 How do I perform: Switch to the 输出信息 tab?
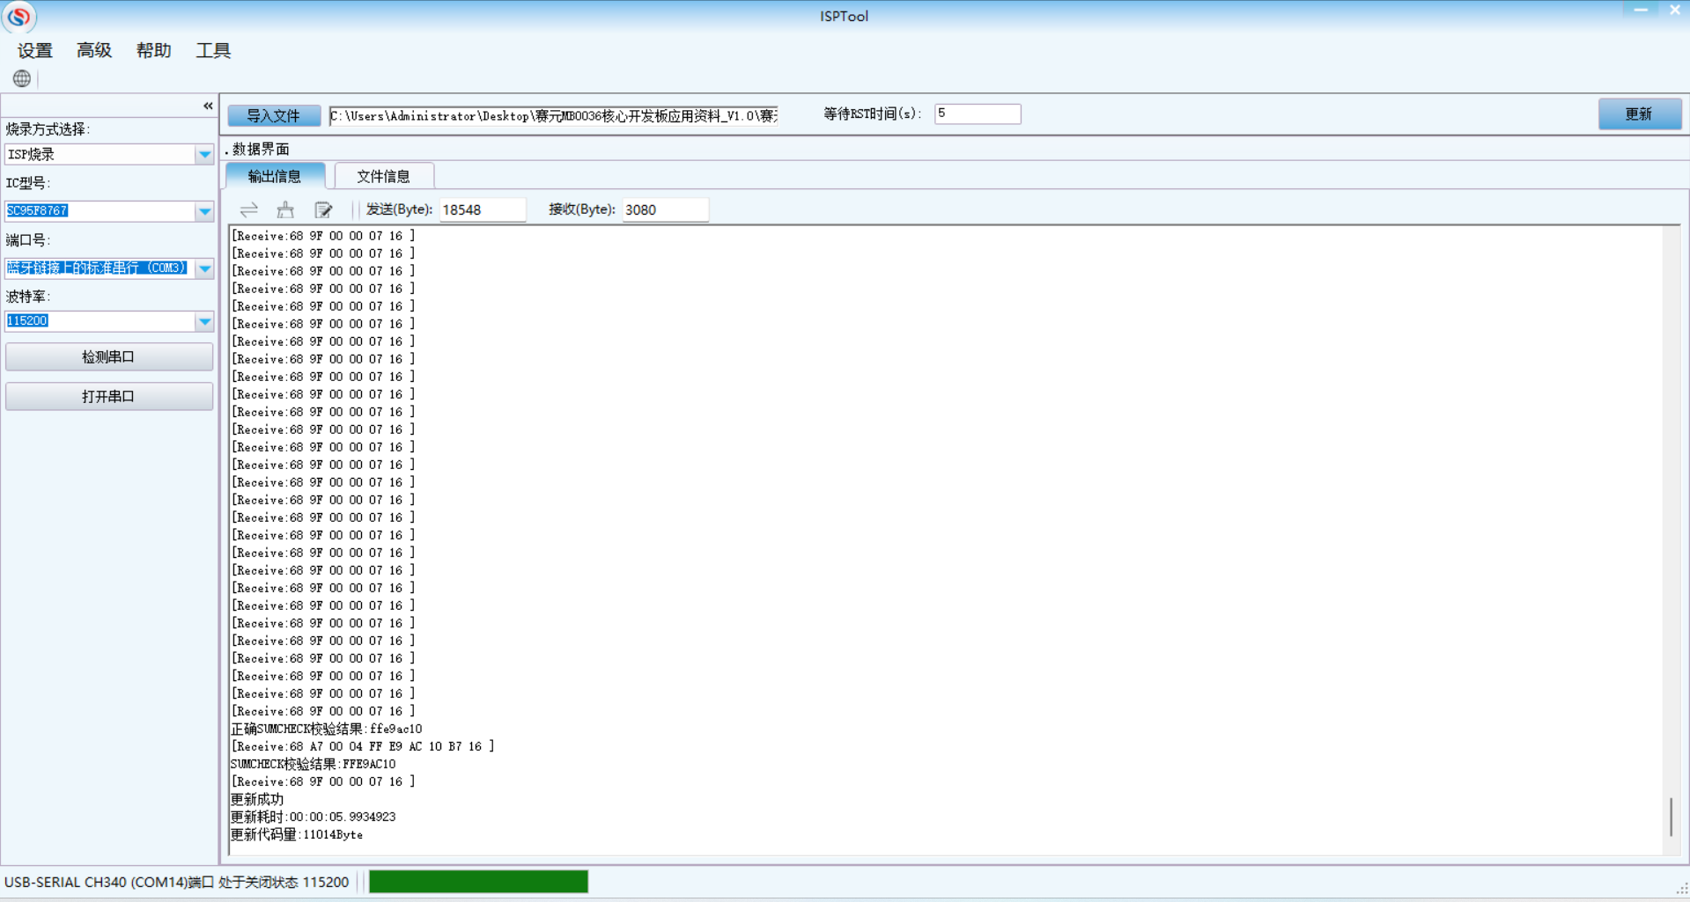(x=275, y=176)
